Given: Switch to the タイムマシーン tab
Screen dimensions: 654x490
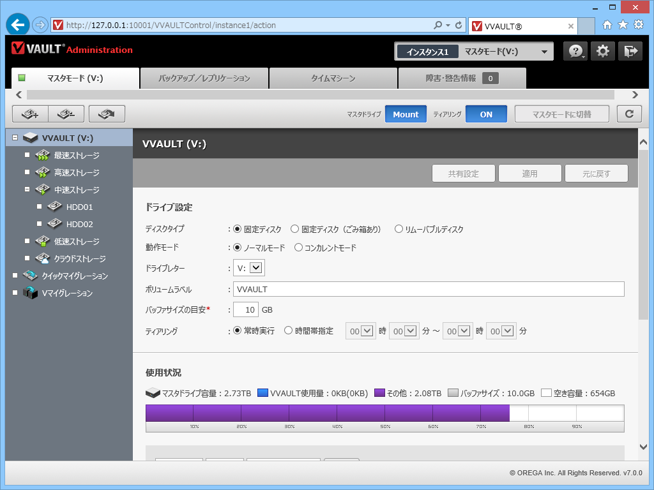Looking at the screenshot, I should tap(333, 78).
